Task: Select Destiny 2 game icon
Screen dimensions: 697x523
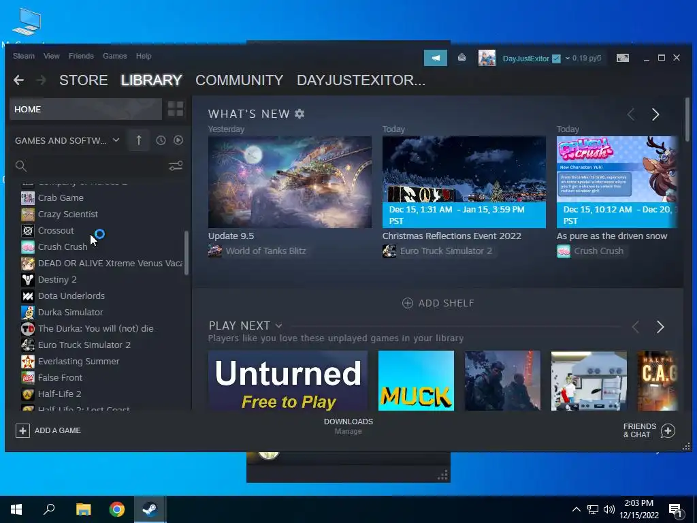Action: coord(27,280)
